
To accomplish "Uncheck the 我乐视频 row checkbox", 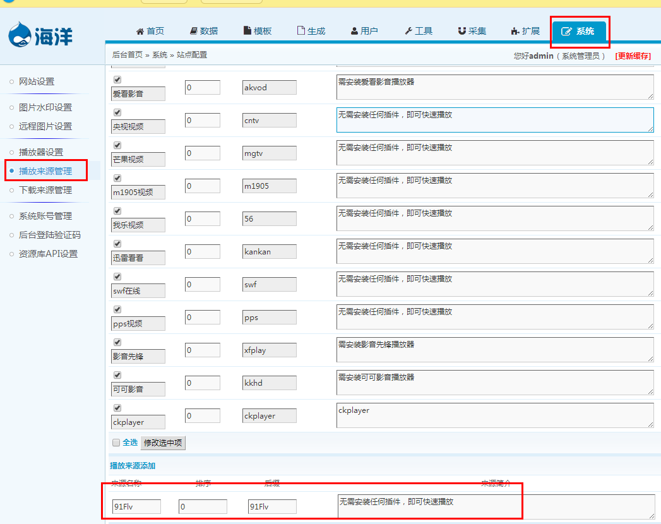I will click(x=117, y=211).
